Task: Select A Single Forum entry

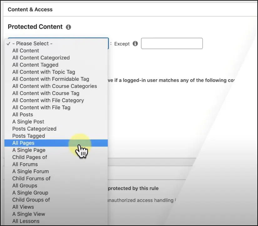Action: [x=30, y=171]
